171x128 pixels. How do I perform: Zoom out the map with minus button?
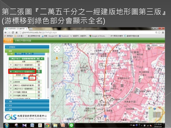click(x=57, y=91)
